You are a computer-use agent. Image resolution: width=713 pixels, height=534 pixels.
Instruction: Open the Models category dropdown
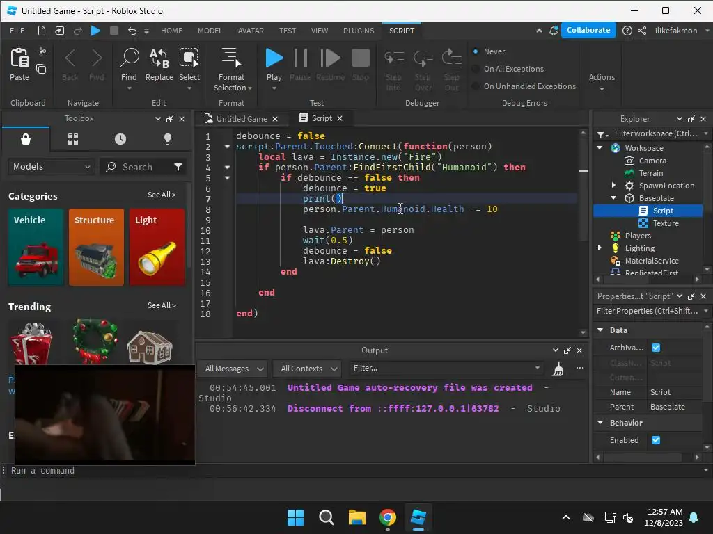(x=51, y=167)
